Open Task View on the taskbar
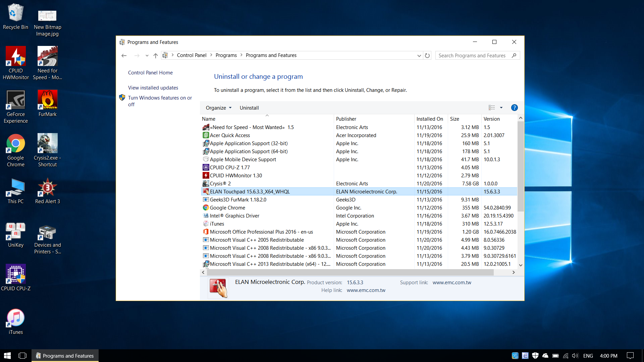Image resolution: width=644 pixels, height=362 pixels. 22,356
